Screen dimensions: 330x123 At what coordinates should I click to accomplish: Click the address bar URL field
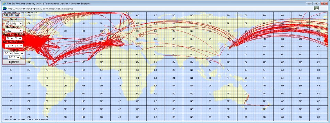tap(160, 8)
